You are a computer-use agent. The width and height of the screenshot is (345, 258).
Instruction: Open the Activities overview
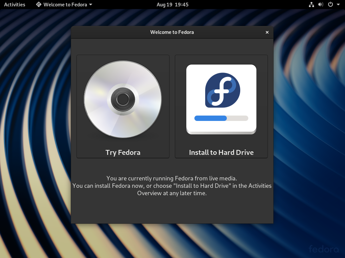14,4
